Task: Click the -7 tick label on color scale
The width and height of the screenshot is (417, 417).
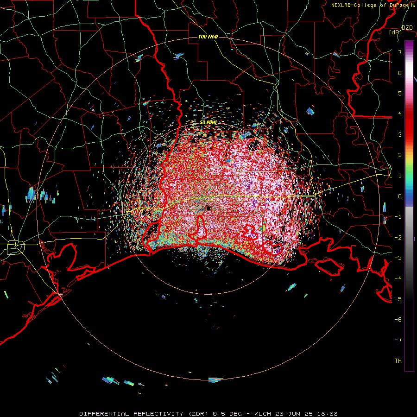Action: tap(398, 340)
